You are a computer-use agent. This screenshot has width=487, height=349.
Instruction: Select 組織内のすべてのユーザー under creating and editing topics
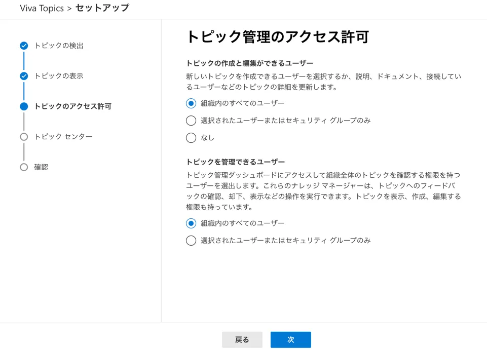[191, 103]
